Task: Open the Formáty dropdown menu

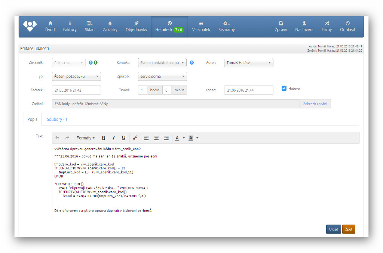Action: tap(85, 138)
